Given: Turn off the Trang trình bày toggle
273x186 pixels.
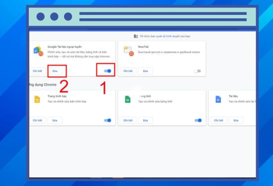Looking at the screenshot, I should [x=107, y=121].
